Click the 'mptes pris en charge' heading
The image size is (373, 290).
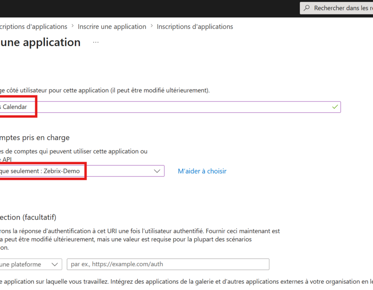tap(35, 138)
